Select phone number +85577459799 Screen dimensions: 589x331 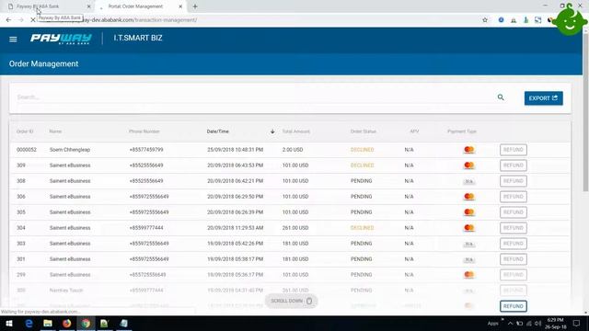point(146,150)
